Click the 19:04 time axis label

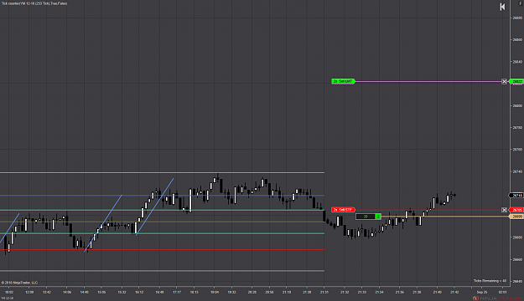(215, 293)
